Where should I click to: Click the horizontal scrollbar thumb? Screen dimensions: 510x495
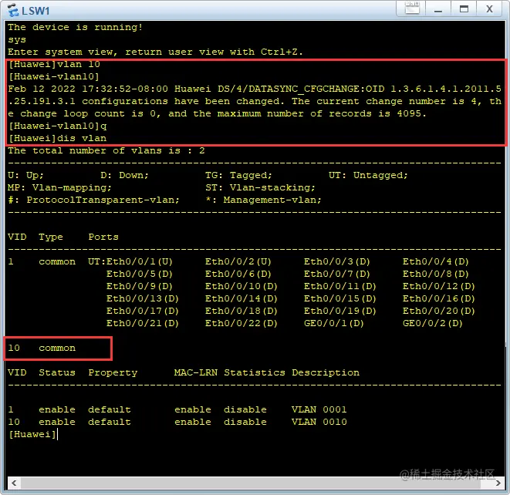point(251,483)
